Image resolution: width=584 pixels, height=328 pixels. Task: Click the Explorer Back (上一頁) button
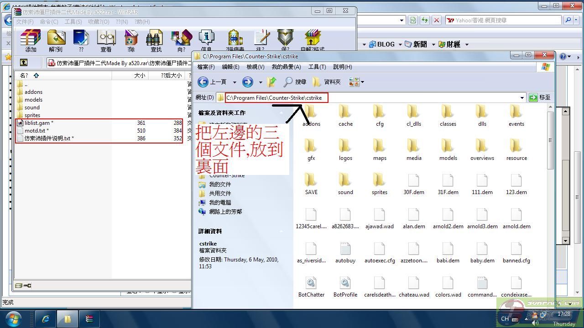(212, 82)
